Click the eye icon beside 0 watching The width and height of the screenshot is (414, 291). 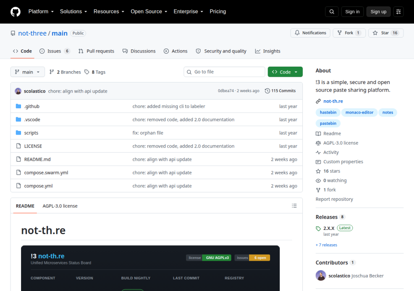tap(318, 181)
